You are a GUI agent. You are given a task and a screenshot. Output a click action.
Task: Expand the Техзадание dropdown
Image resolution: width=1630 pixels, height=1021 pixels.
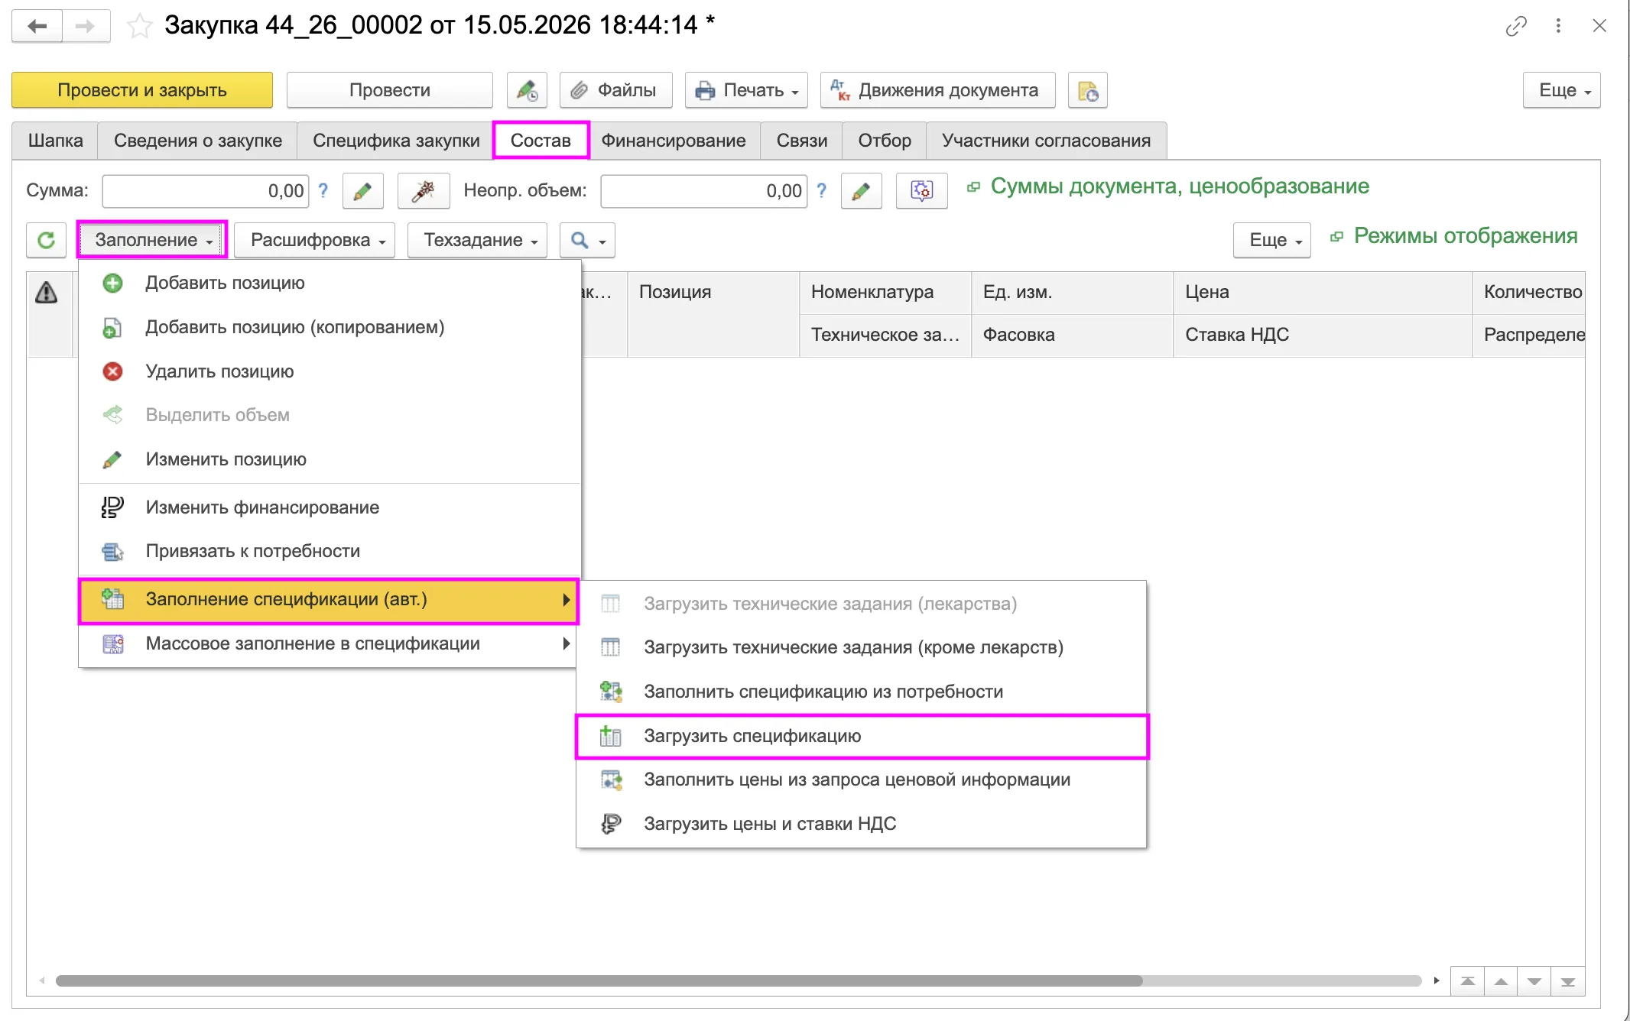[478, 240]
